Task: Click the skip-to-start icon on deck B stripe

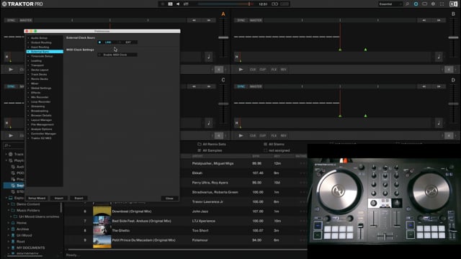Action: pos(236,57)
